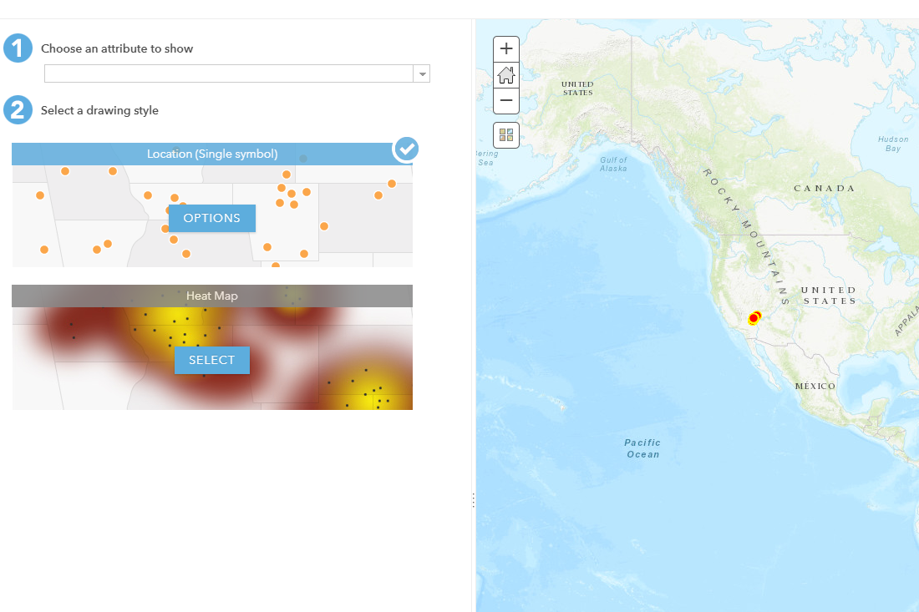This screenshot has height=612, width=919.
Task: Expand the attribute dropdown arrow
Action: click(x=423, y=74)
